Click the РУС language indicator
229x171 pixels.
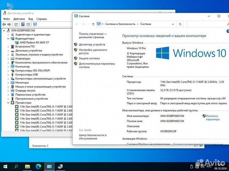tap(209, 167)
